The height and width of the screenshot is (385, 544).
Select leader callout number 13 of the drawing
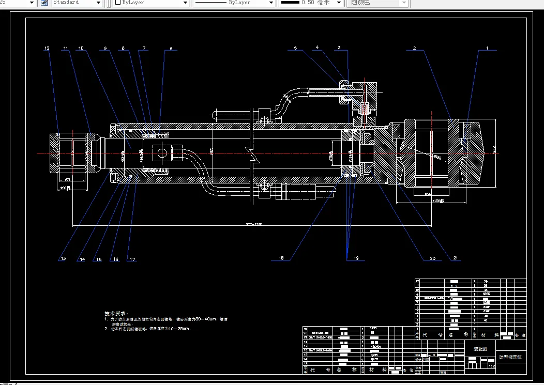tap(63, 258)
